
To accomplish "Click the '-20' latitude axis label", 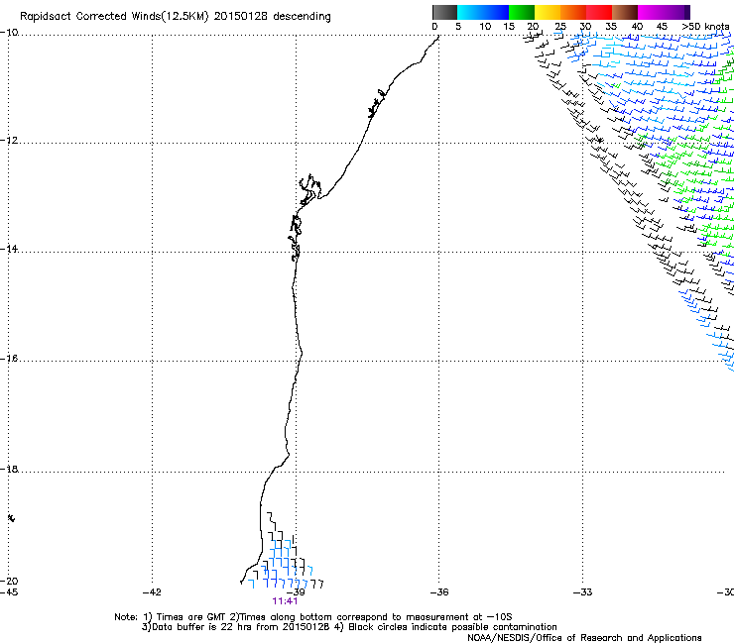I will 9,581.
